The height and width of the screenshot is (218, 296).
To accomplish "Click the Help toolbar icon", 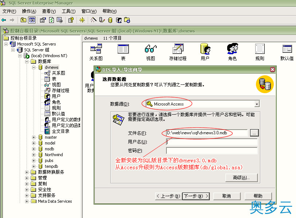I will click(x=71, y=20).
